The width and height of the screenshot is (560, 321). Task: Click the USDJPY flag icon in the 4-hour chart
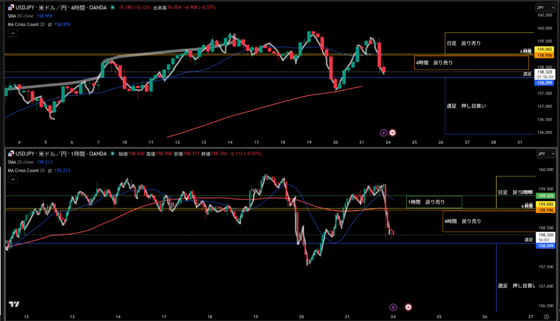coord(11,8)
